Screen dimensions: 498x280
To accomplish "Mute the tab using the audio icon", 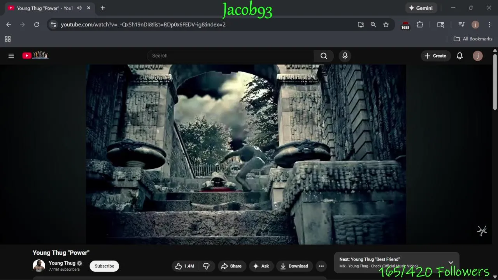I will pyautogui.click(x=79, y=8).
